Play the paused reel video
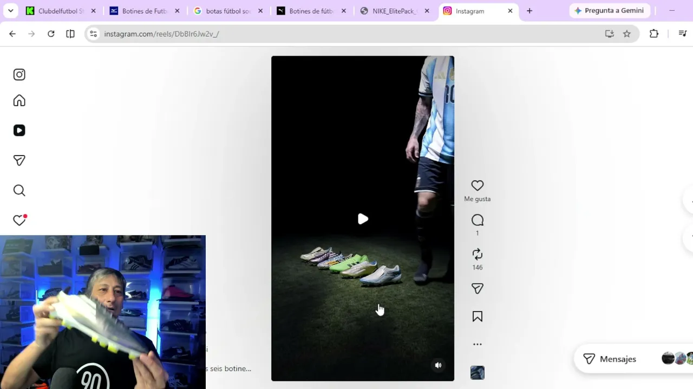The height and width of the screenshot is (389, 693). pos(363,219)
